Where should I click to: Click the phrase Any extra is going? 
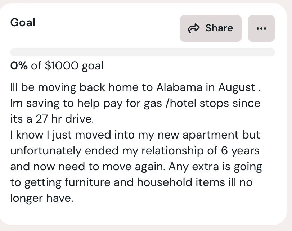(x=215, y=167)
